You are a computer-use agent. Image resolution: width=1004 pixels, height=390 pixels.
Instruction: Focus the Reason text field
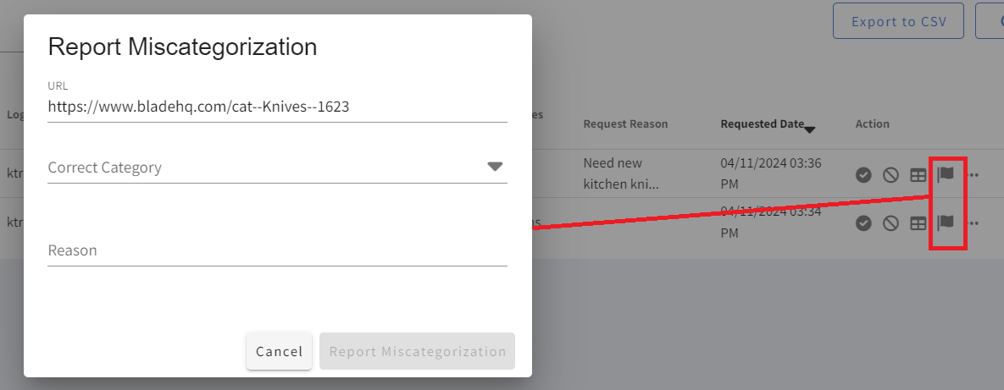click(277, 250)
